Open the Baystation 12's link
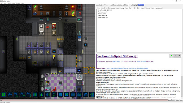 point(118,61)
